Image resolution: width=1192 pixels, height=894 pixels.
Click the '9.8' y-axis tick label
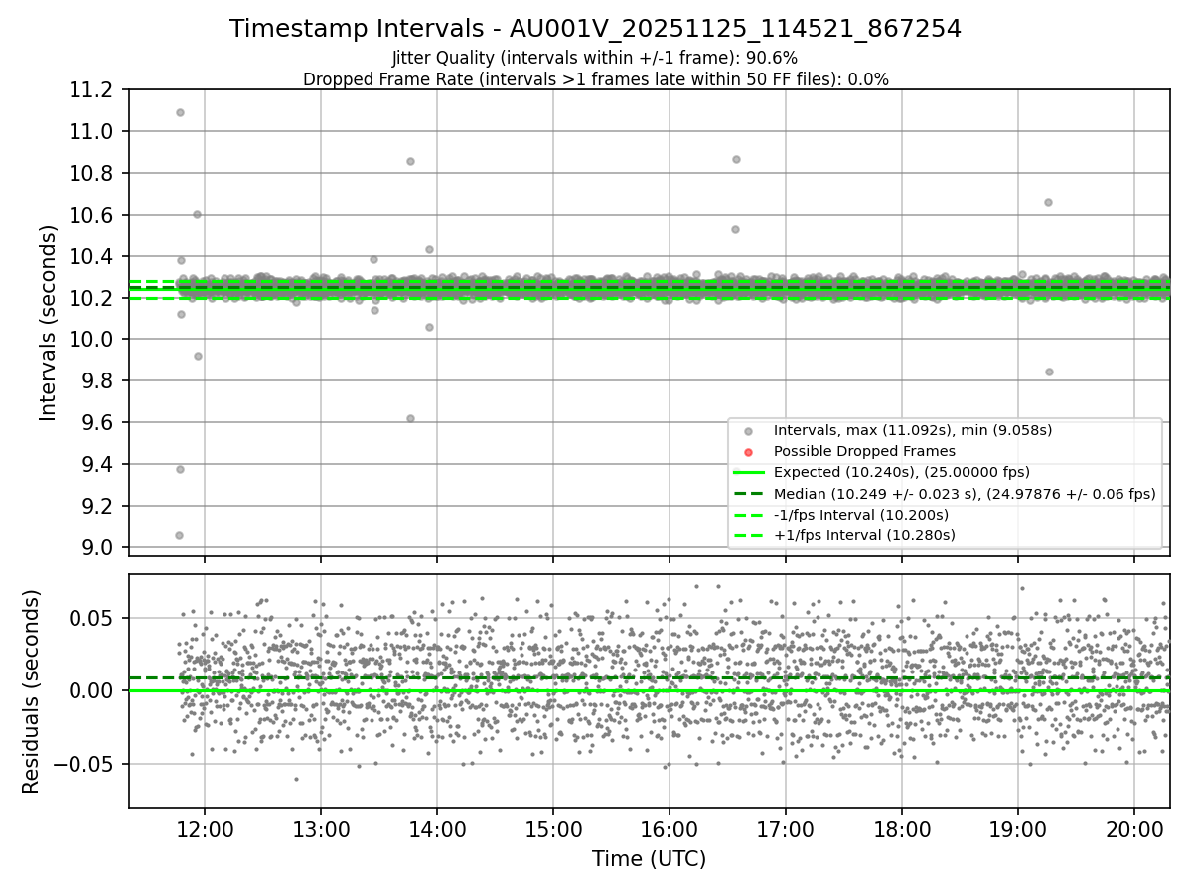tap(97, 381)
